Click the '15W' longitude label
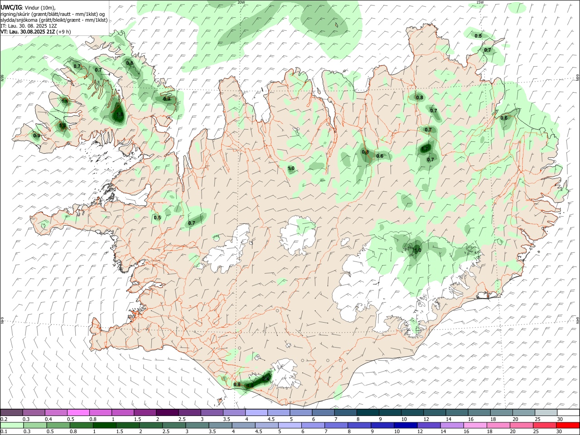The height and width of the screenshot is (435, 580). (479, 2)
